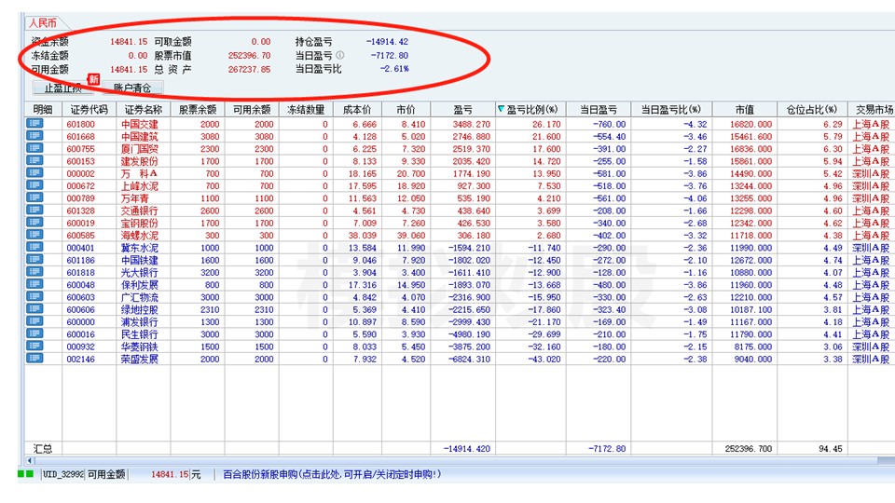
Task: Sort by 仓位占比(%) column header
Action: pos(812,110)
